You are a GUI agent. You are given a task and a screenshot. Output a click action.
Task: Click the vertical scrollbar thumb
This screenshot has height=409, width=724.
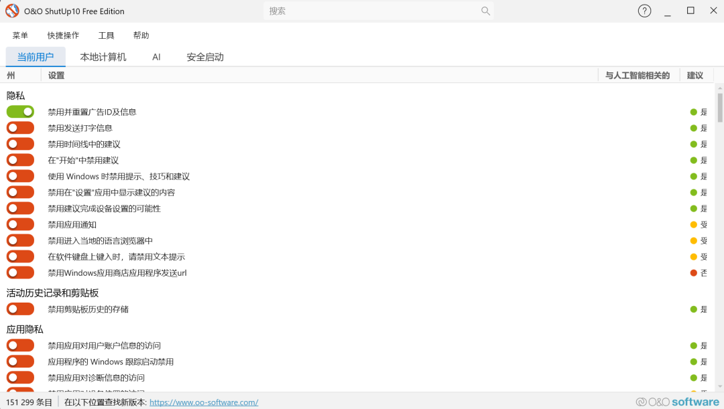[x=720, y=107]
